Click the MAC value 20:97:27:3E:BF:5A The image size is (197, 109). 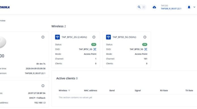click(37, 93)
